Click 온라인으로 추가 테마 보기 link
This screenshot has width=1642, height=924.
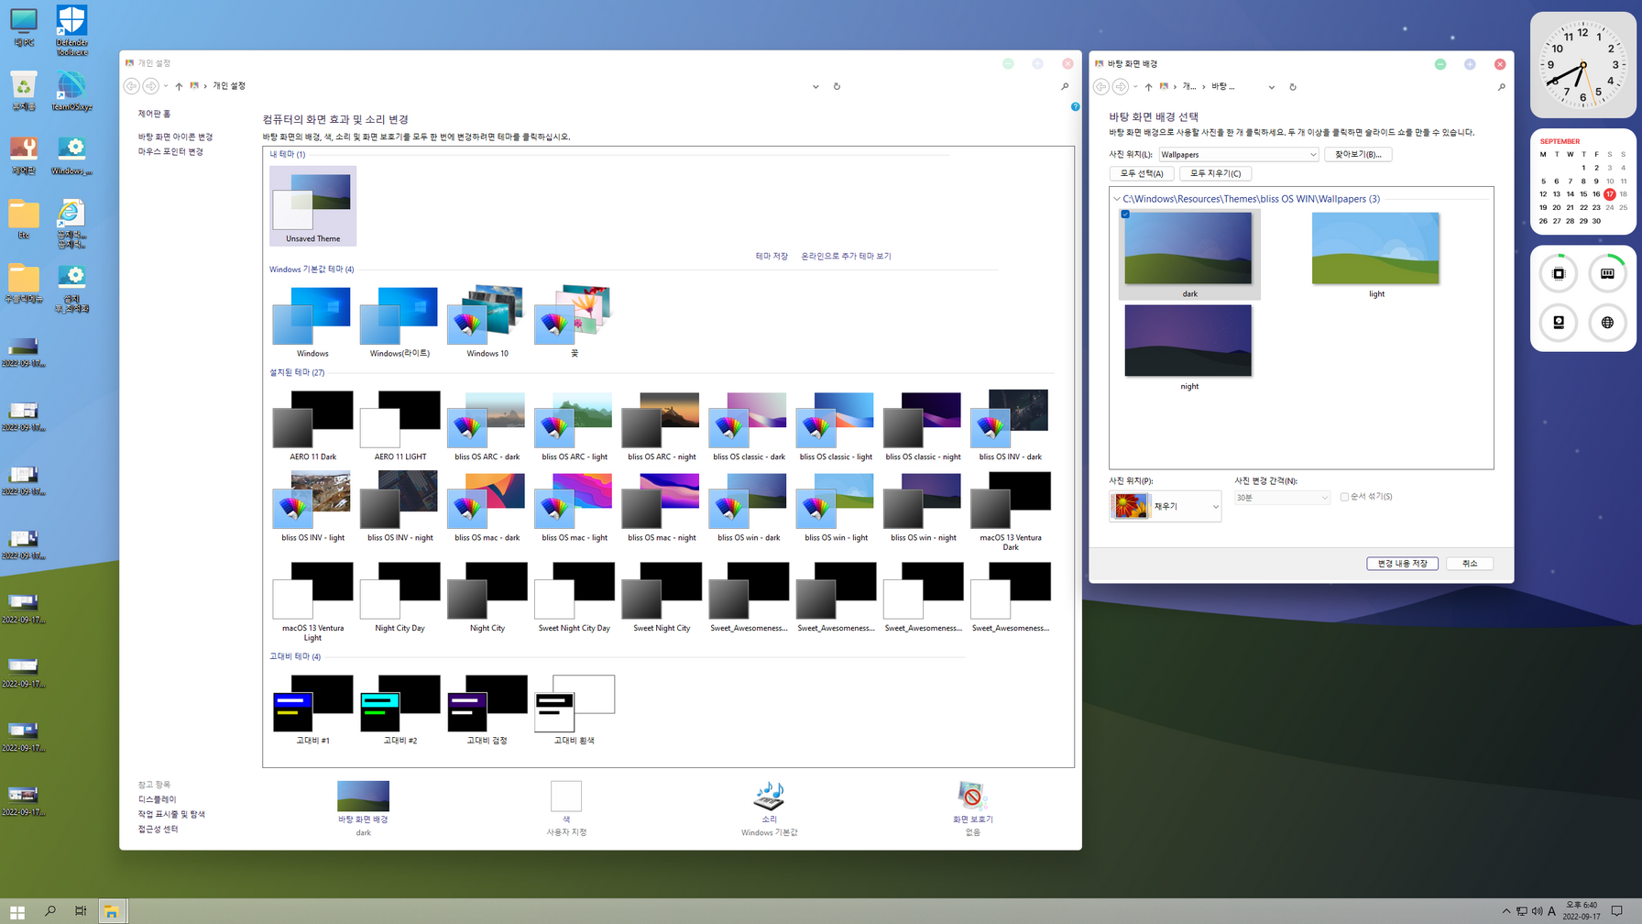[x=846, y=256]
